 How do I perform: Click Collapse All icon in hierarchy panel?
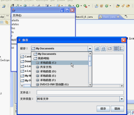click(2, 22)
